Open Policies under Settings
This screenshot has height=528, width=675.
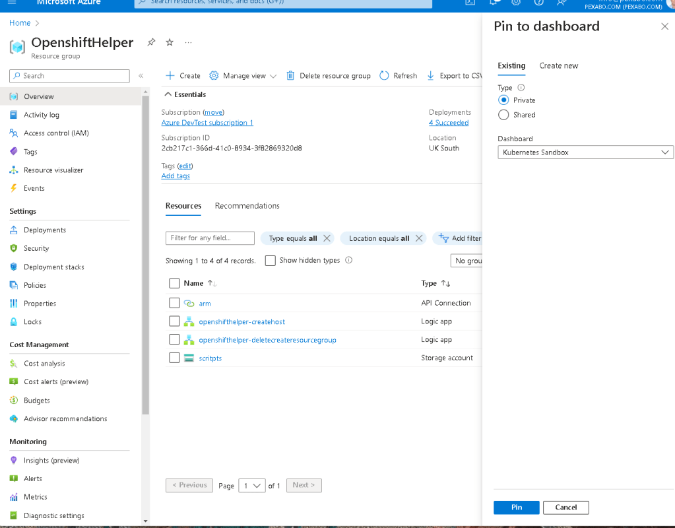point(35,285)
